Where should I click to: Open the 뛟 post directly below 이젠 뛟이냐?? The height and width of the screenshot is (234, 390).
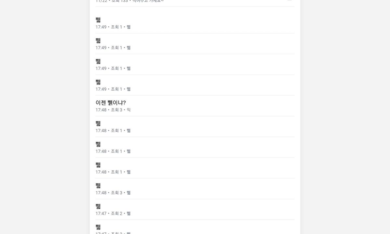point(98,123)
